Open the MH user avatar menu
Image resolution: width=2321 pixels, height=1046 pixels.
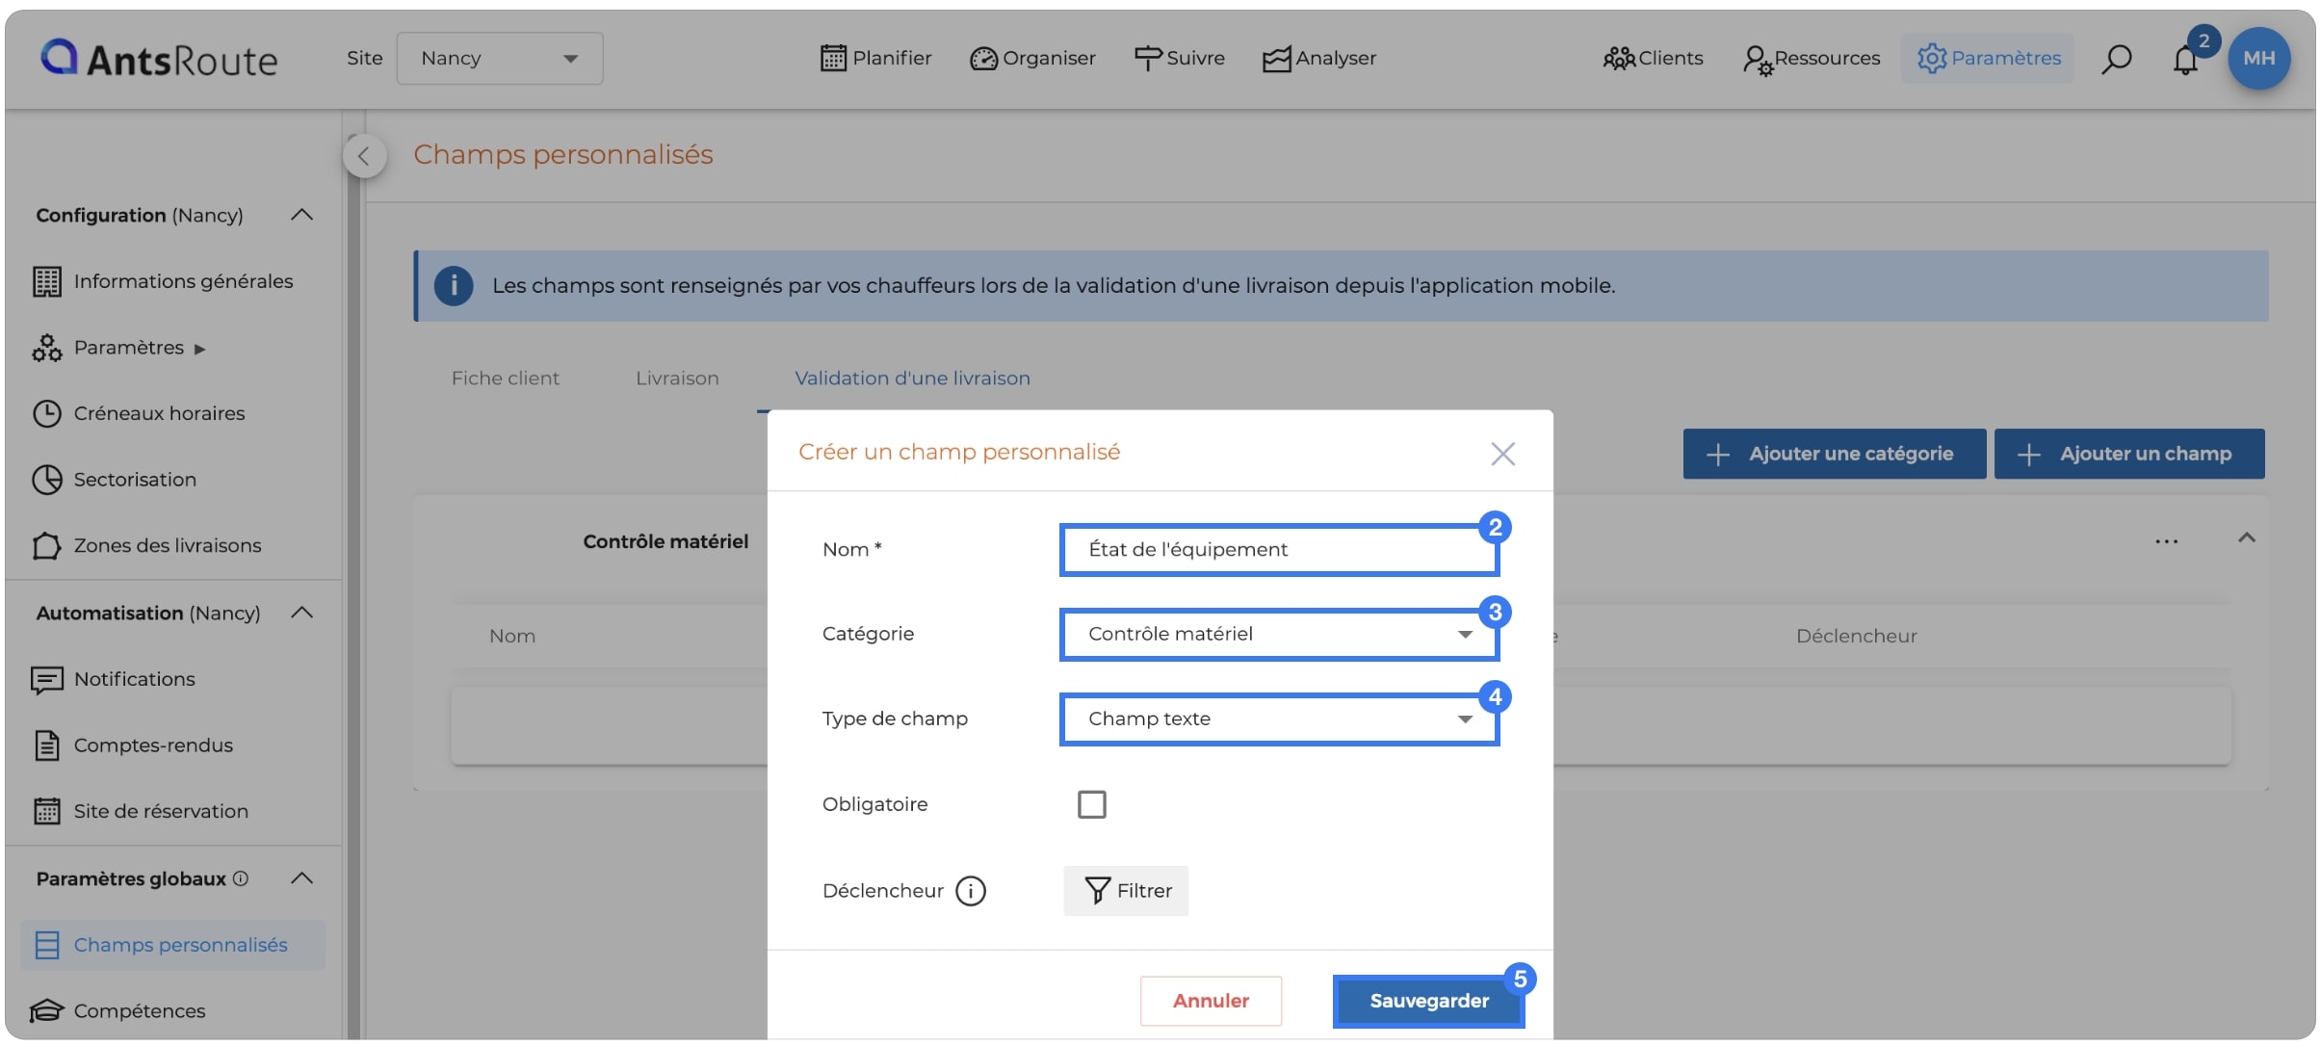coord(2258,58)
